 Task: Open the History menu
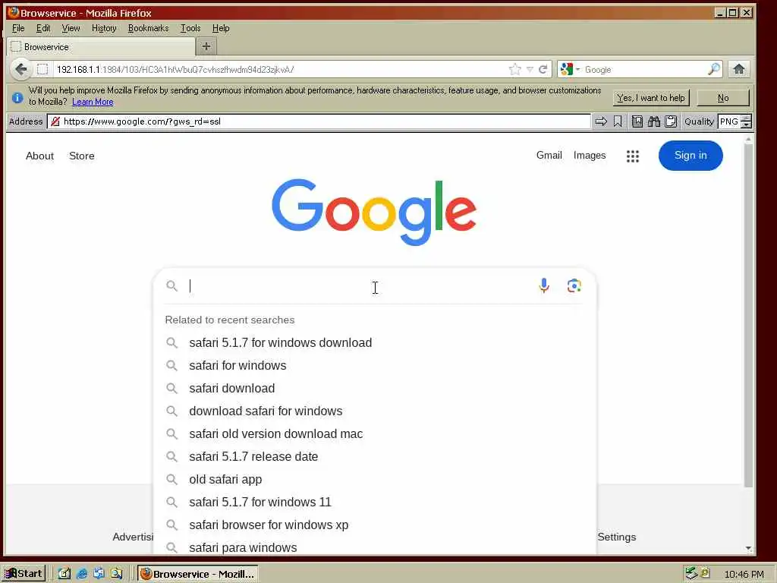pos(104,28)
